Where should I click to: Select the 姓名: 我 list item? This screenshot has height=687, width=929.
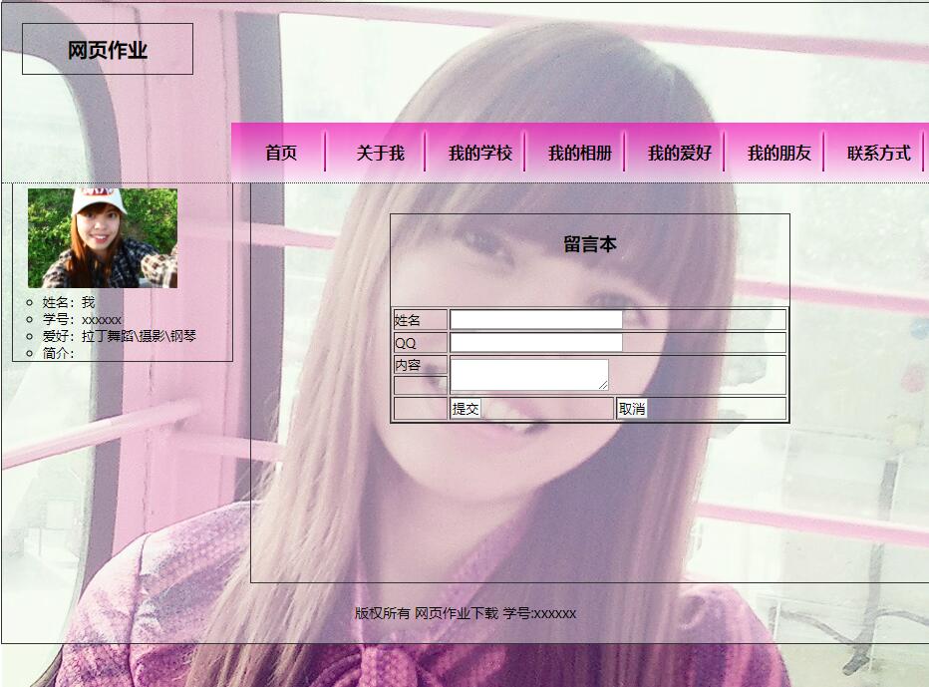tap(69, 302)
